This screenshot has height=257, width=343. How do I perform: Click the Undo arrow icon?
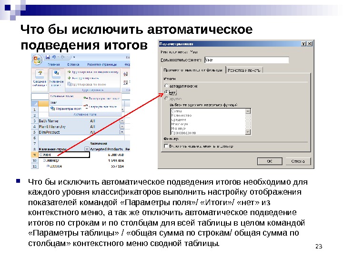[54, 57]
